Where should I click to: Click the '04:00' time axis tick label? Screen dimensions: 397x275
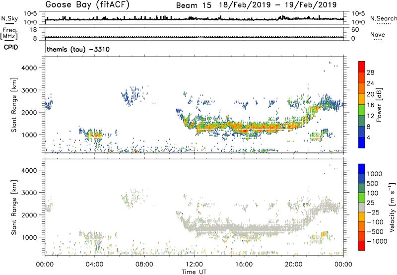point(95,265)
